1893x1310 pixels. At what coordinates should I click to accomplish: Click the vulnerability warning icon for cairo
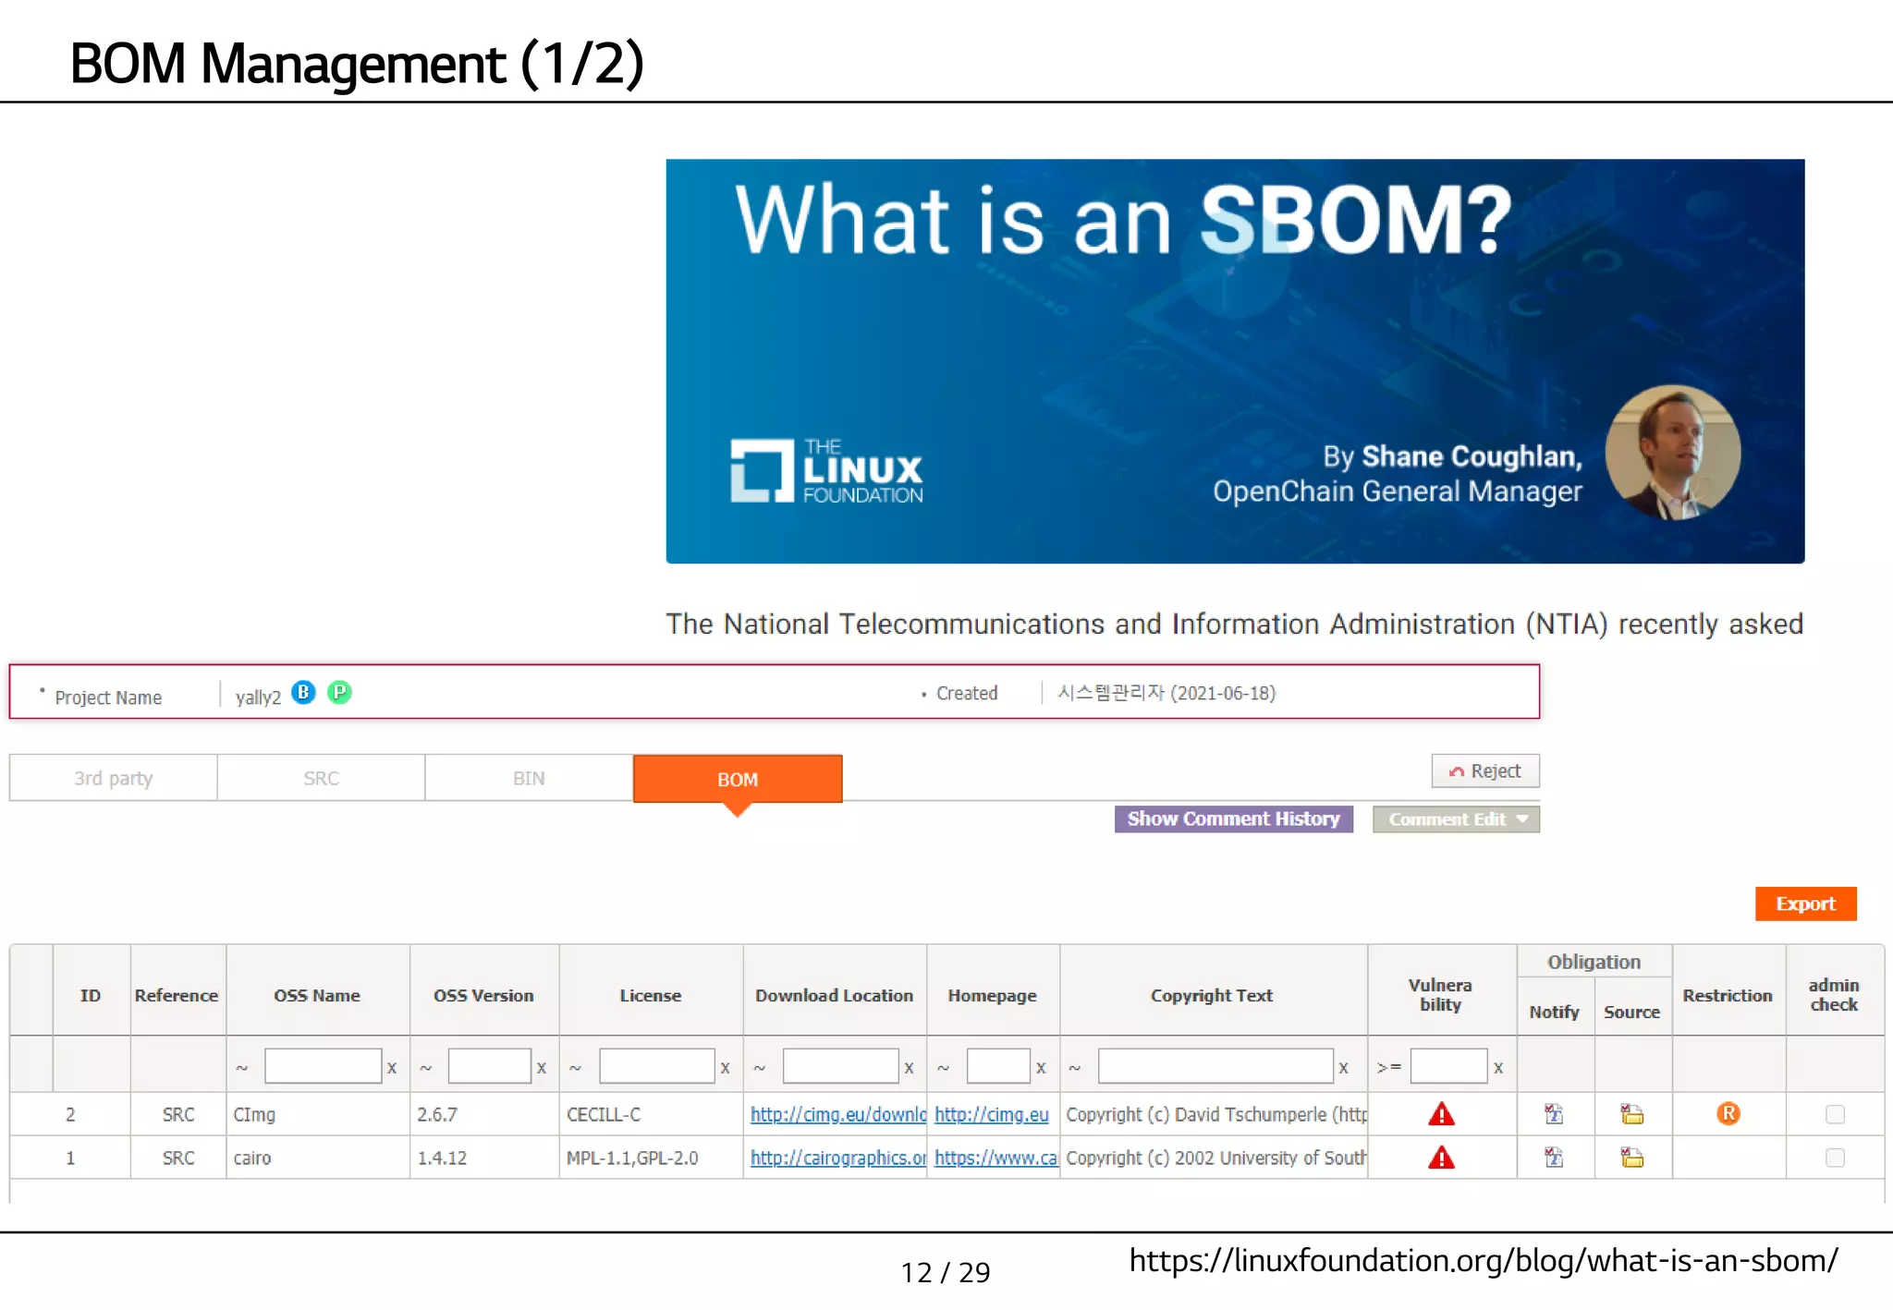(x=1441, y=1158)
